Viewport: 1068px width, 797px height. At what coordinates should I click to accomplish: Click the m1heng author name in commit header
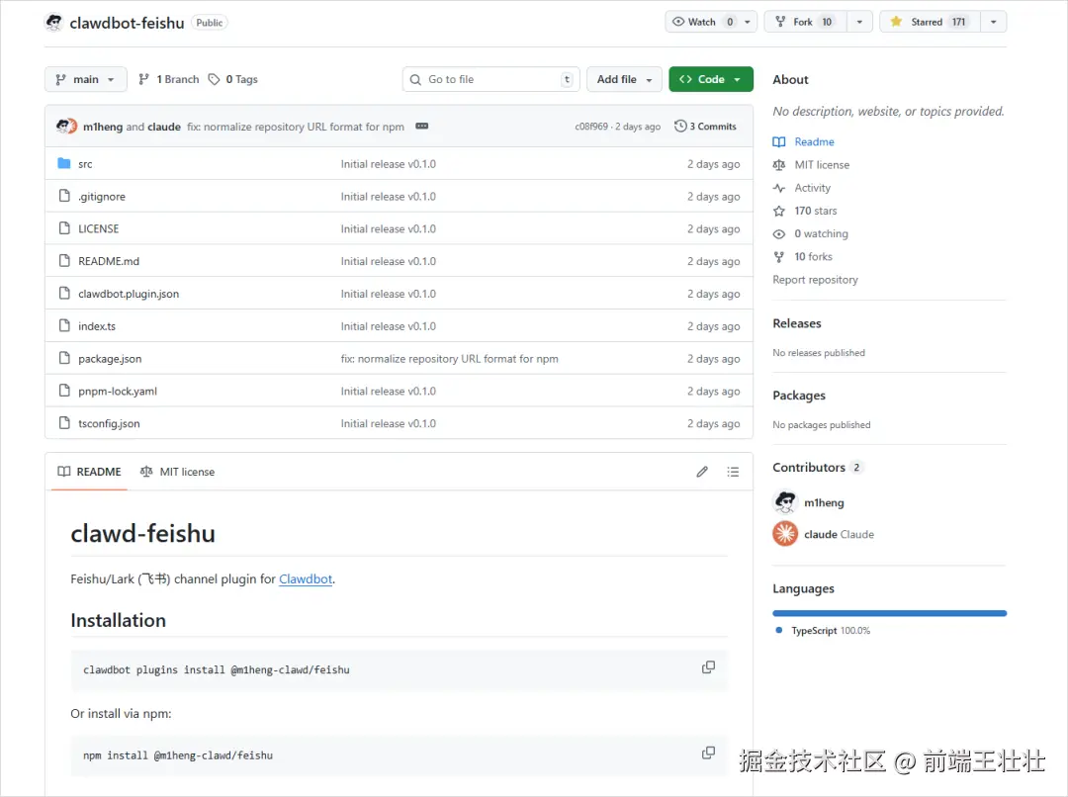pyautogui.click(x=103, y=127)
